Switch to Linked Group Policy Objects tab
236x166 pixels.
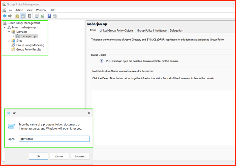click(116, 30)
